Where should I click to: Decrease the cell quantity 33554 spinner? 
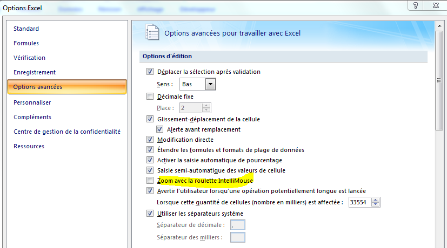click(x=376, y=204)
